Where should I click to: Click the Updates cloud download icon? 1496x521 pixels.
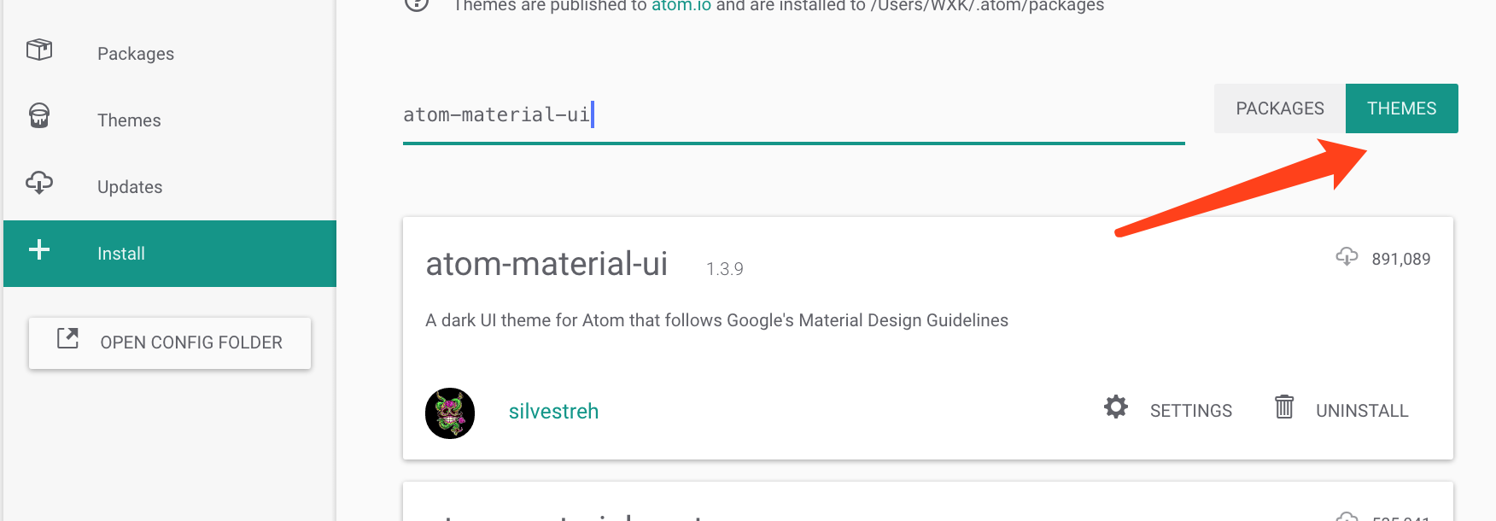coord(39,183)
